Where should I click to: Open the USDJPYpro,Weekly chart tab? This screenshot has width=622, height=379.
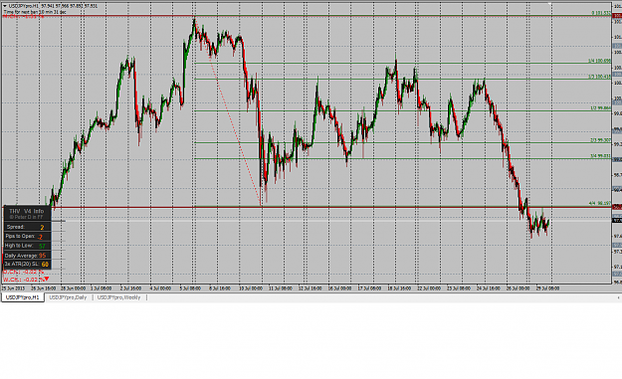[119, 297]
